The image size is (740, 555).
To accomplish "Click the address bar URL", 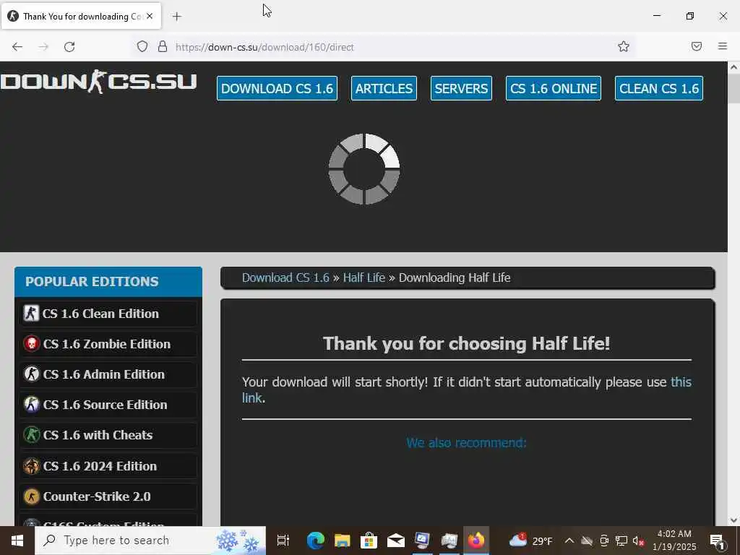I will point(264,47).
